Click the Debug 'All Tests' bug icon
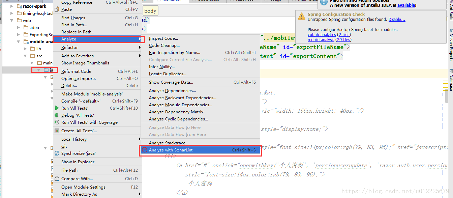The width and height of the screenshot is (453, 198). (x=57, y=115)
